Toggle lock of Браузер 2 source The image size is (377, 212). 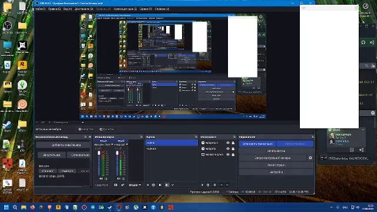point(233,143)
